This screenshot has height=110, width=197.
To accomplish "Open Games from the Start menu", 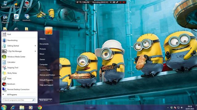I will [42, 60].
